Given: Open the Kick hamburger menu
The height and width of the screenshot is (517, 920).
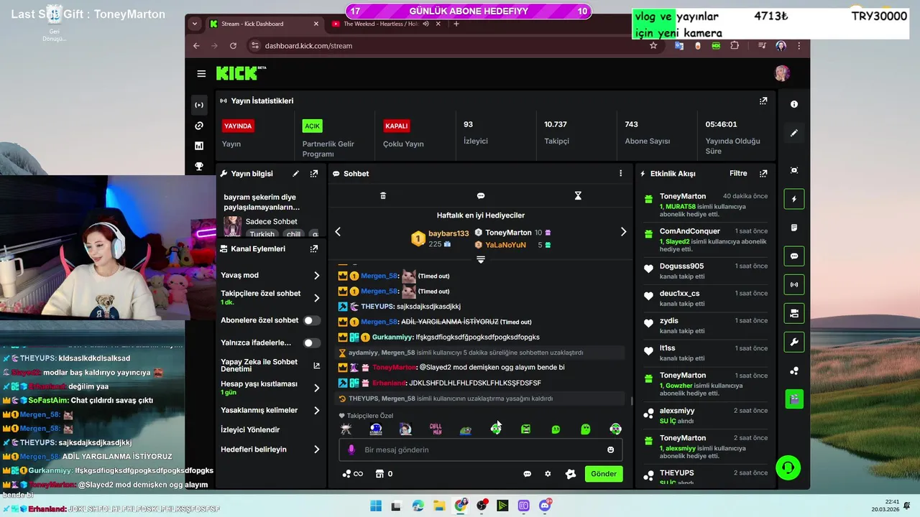Looking at the screenshot, I should pyautogui.click(x=201, y=73).
